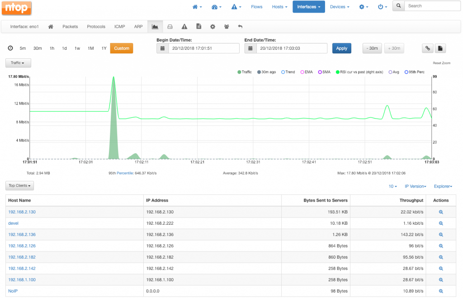The height and width of the screenshot is (298, 463).
Task: Click magnifier action for 192.168.2.182
Action: point(441,257)
